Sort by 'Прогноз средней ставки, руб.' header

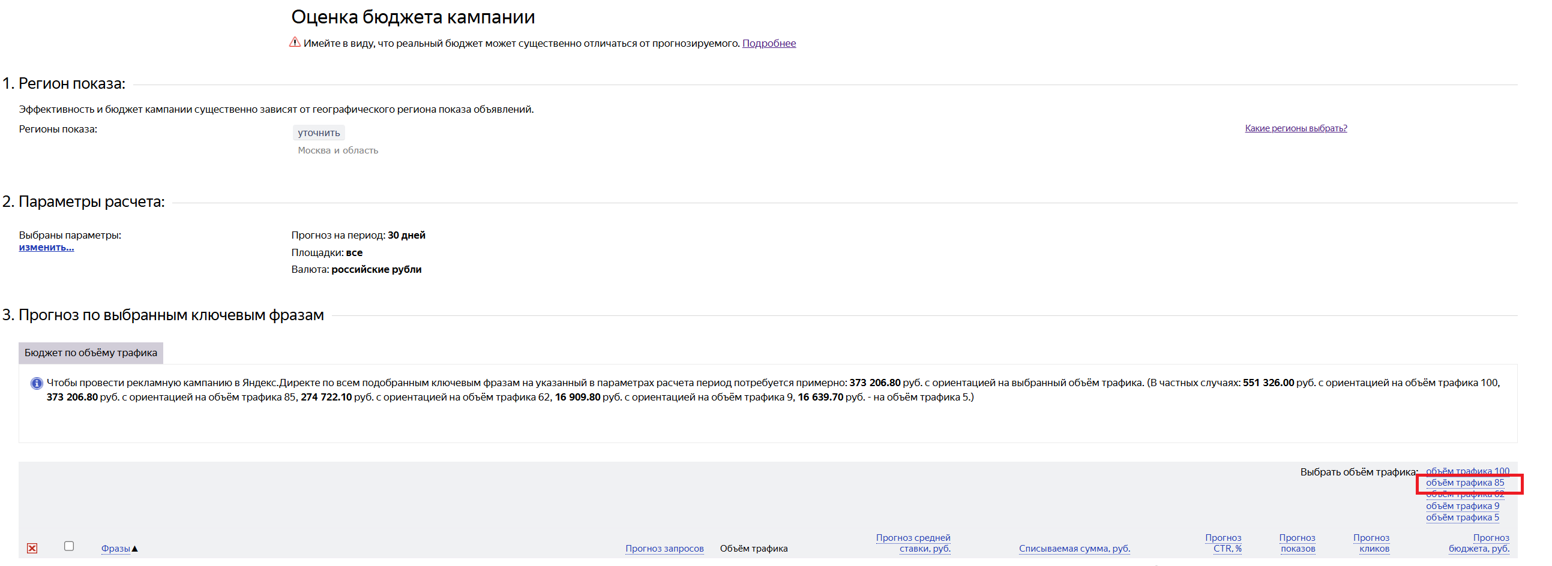913,543
